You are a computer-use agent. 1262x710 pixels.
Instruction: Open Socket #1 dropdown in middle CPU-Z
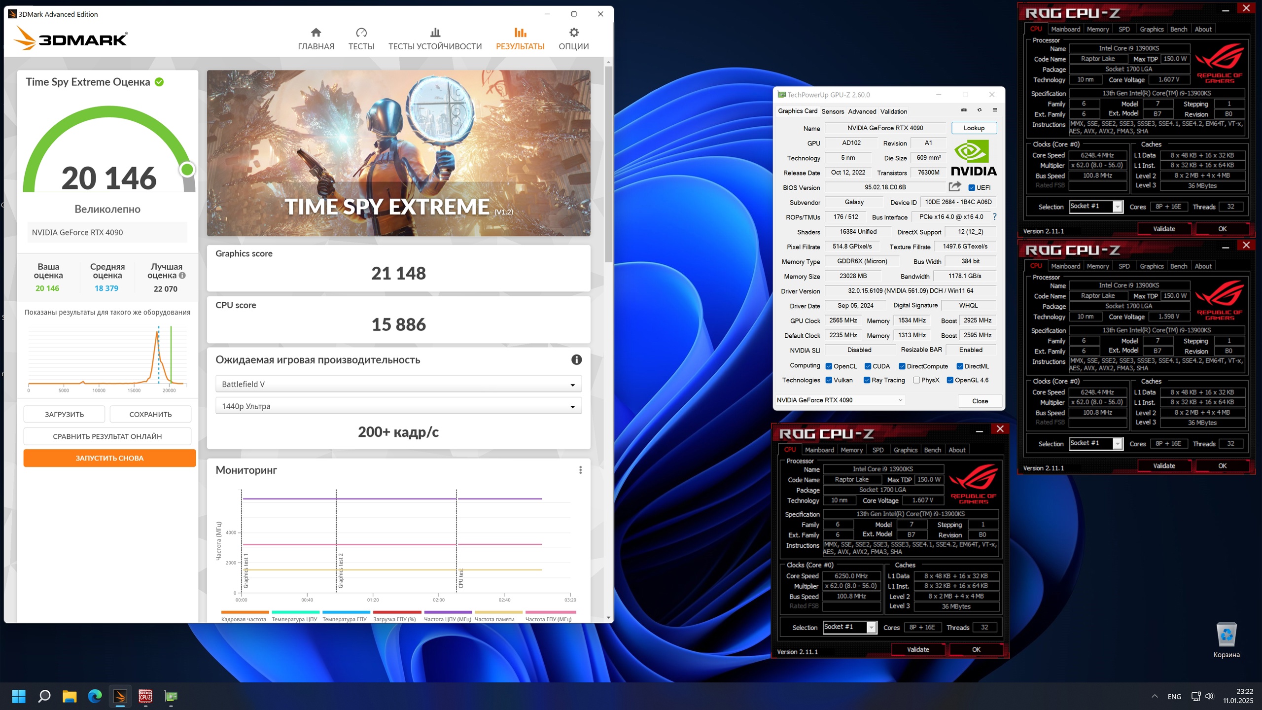1096,444
